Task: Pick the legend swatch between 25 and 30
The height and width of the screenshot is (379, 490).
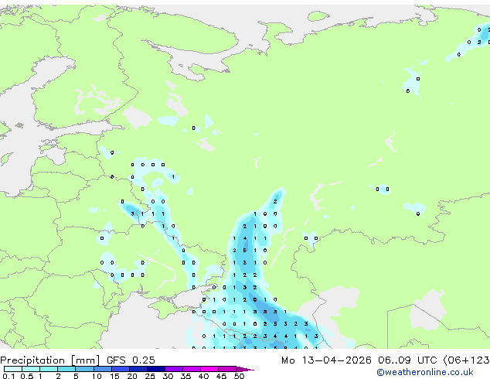Action: point(156,369)
